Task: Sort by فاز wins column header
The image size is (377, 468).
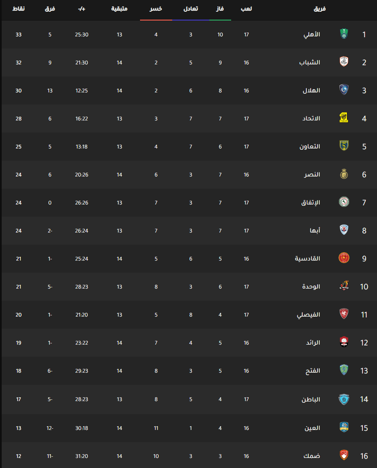Action: (x=220, y=9)
